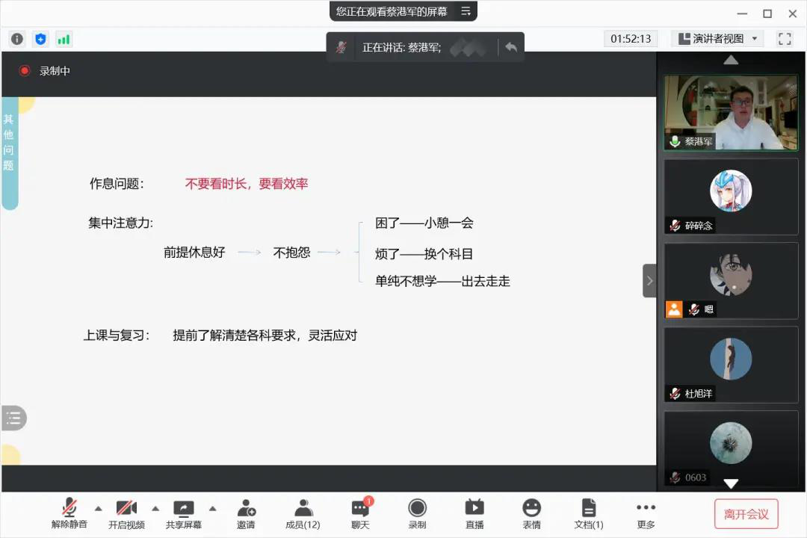Turn on camera (开启视频)

126,513
